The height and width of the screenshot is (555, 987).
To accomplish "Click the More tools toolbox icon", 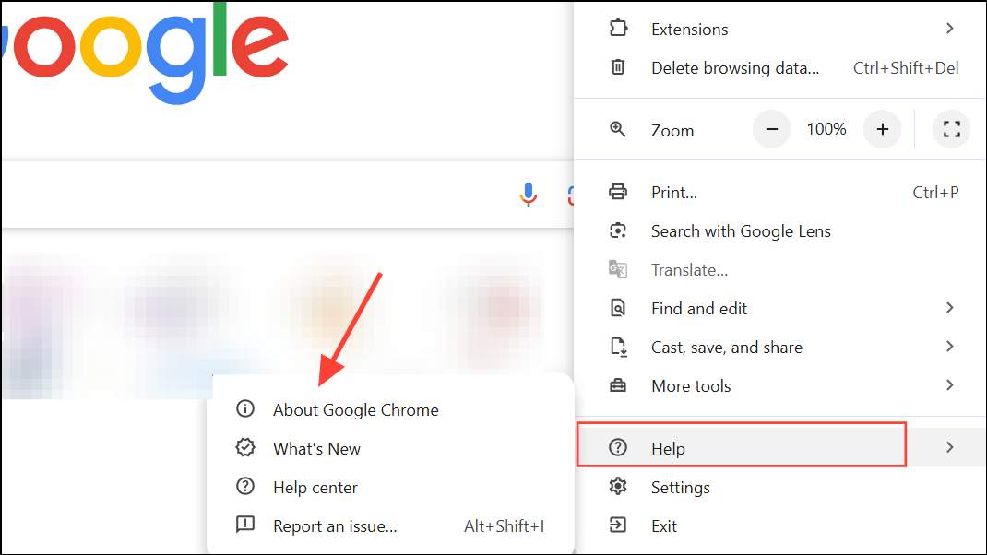I will [x=618, y=385].
